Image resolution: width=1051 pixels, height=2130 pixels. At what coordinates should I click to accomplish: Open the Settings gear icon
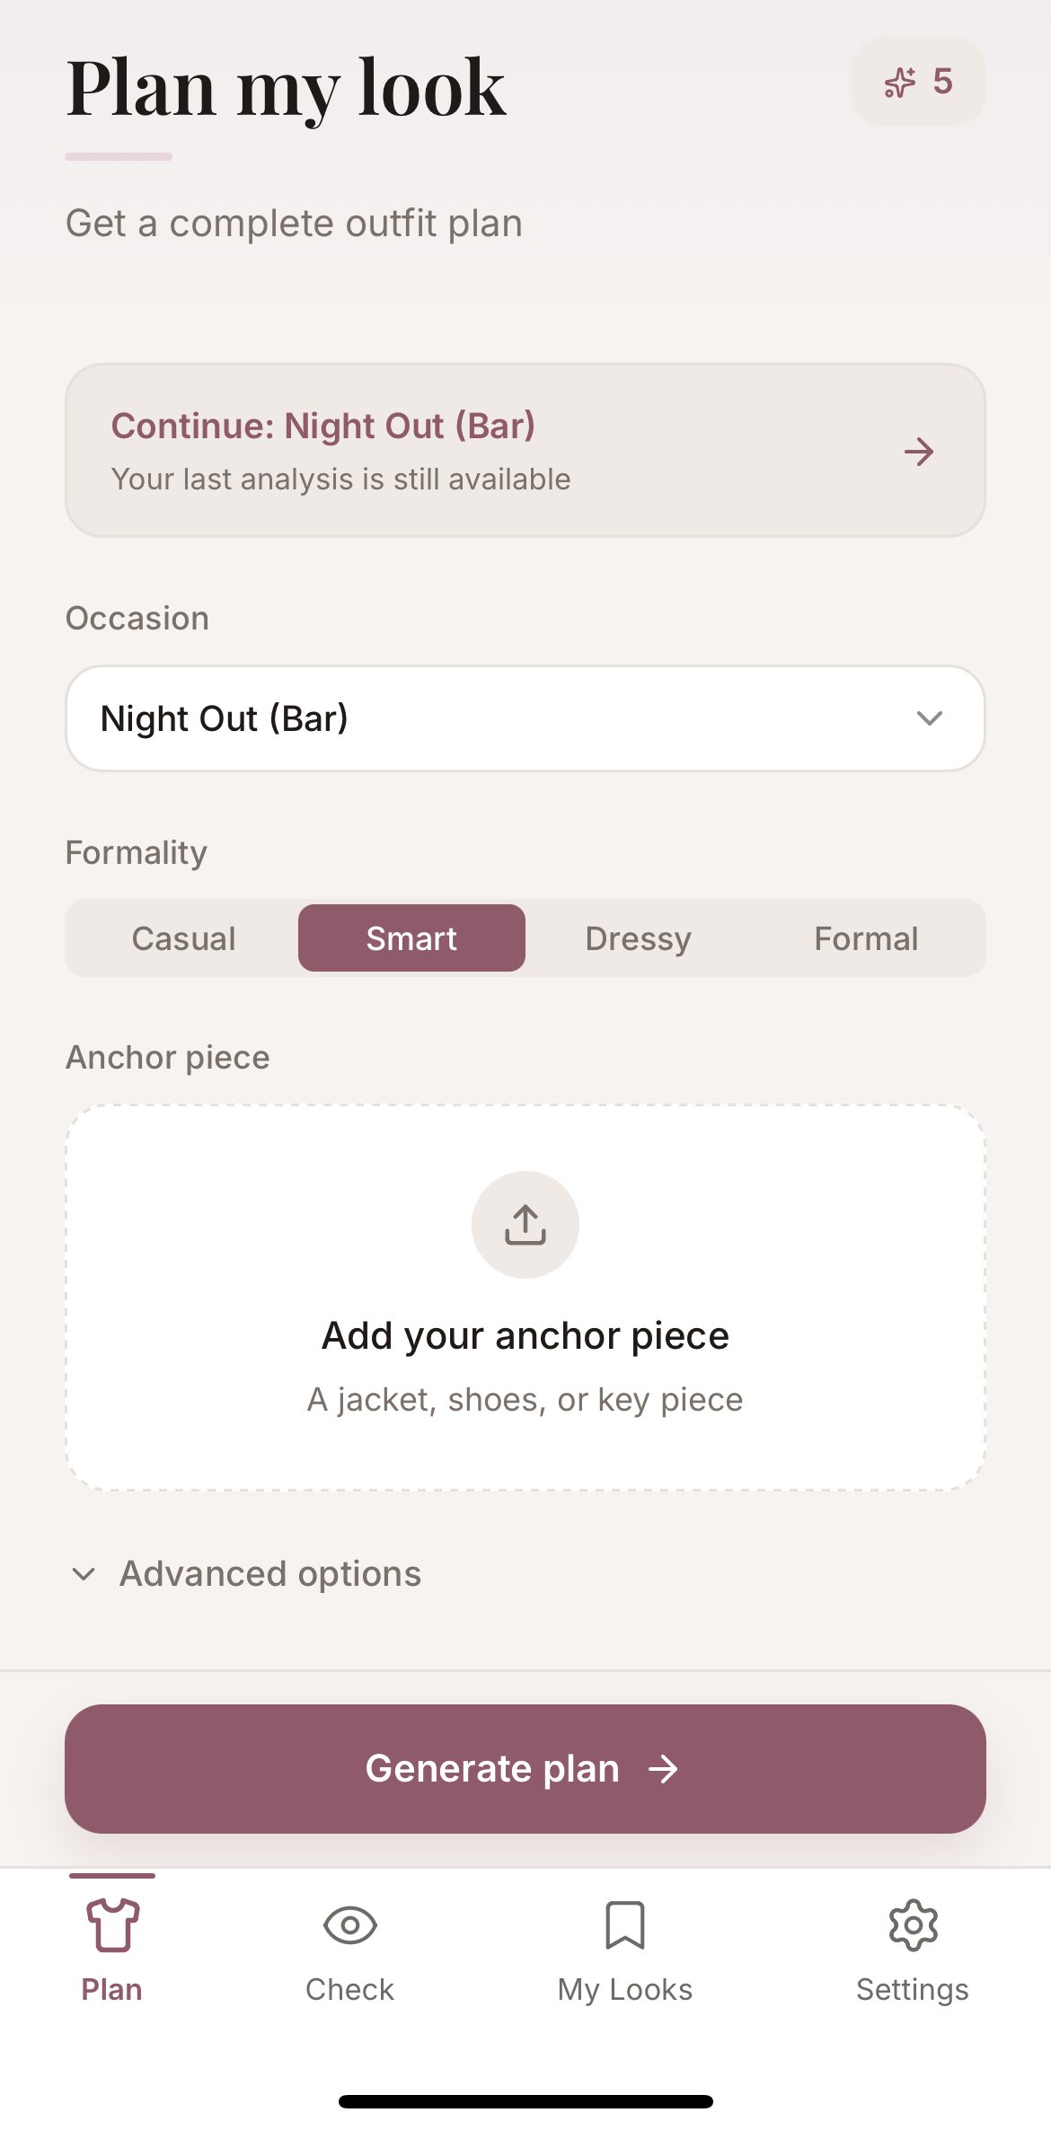coord(913,1925)
